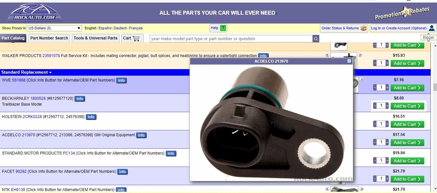Click the Bigger button
This screenshot has width=437, height=193.
click(x=429, y=37)
